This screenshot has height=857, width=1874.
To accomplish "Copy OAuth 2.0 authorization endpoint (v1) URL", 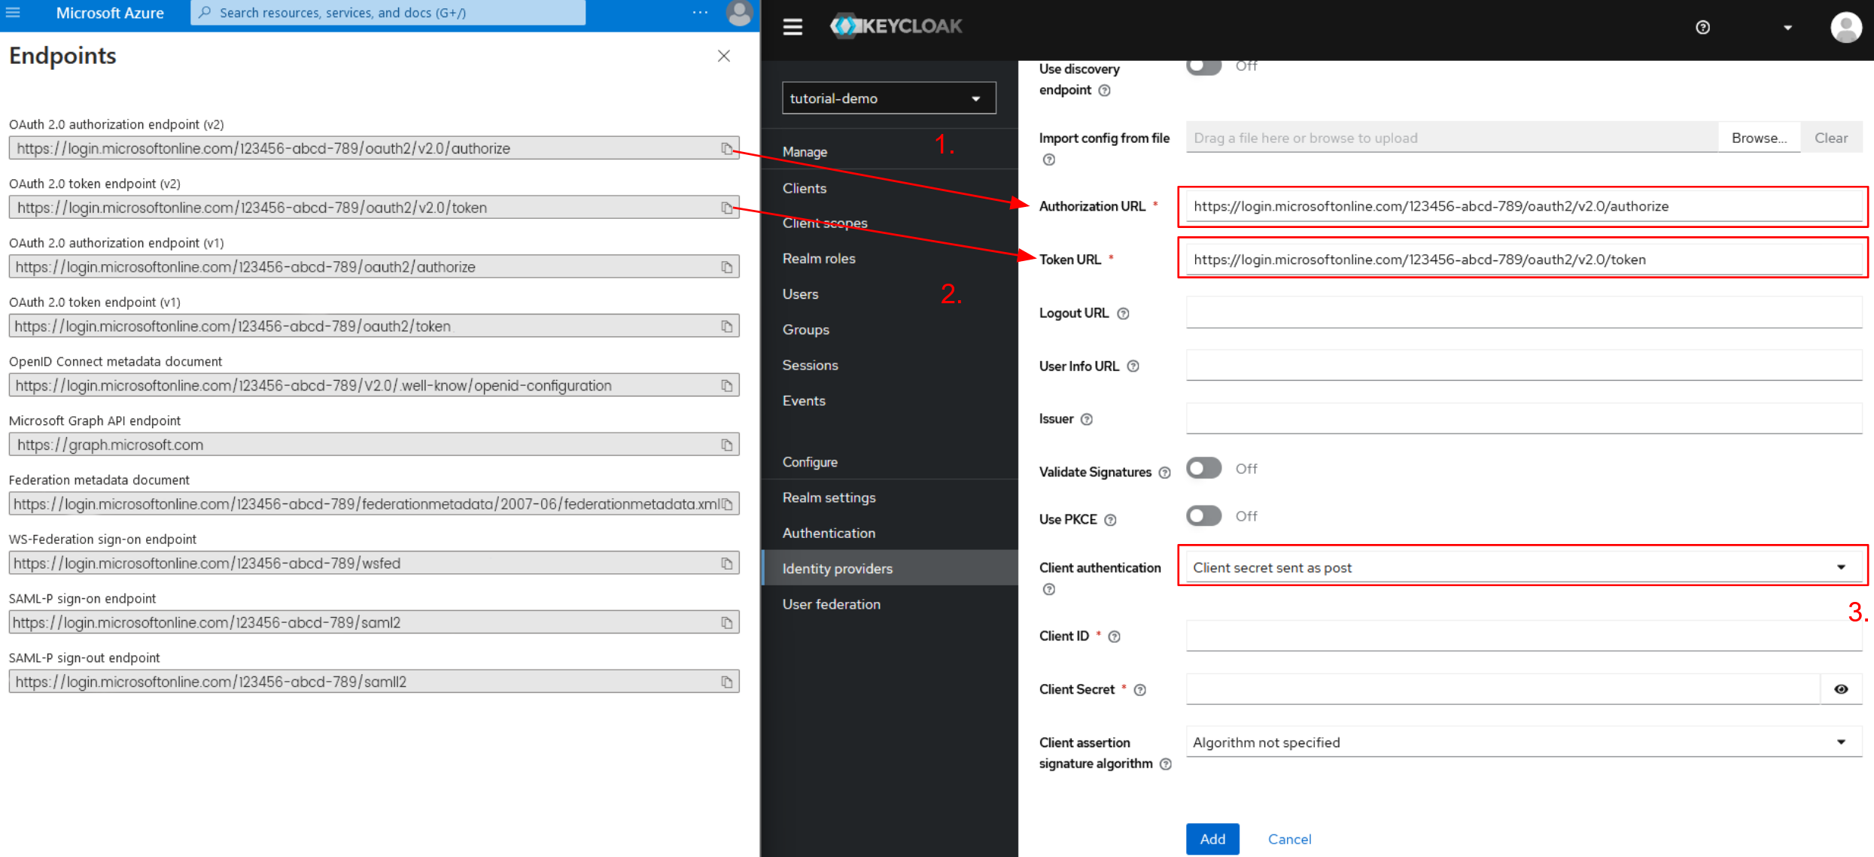I will [727, 267].
